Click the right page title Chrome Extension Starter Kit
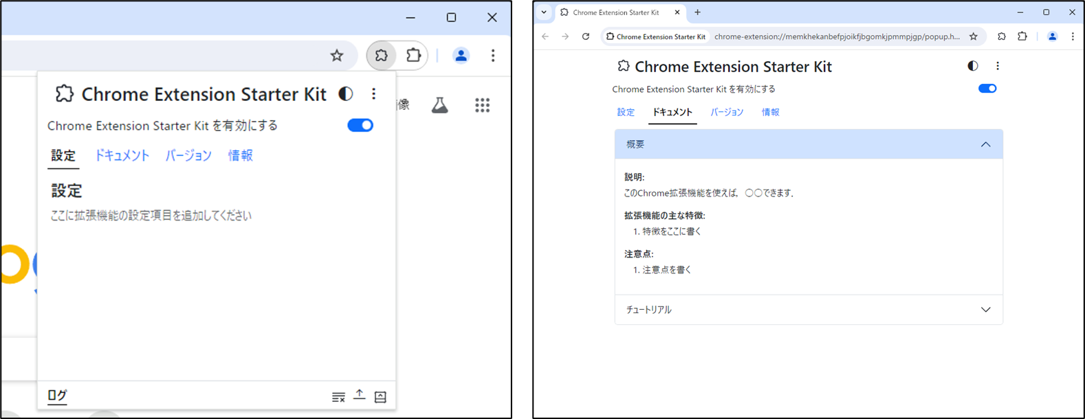Screen dimensions: 1085x419 tap(733, 67)
